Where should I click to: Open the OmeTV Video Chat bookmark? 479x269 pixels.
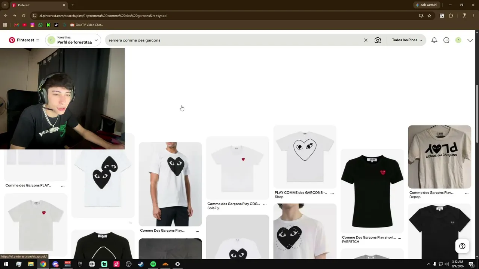(86, 25)
